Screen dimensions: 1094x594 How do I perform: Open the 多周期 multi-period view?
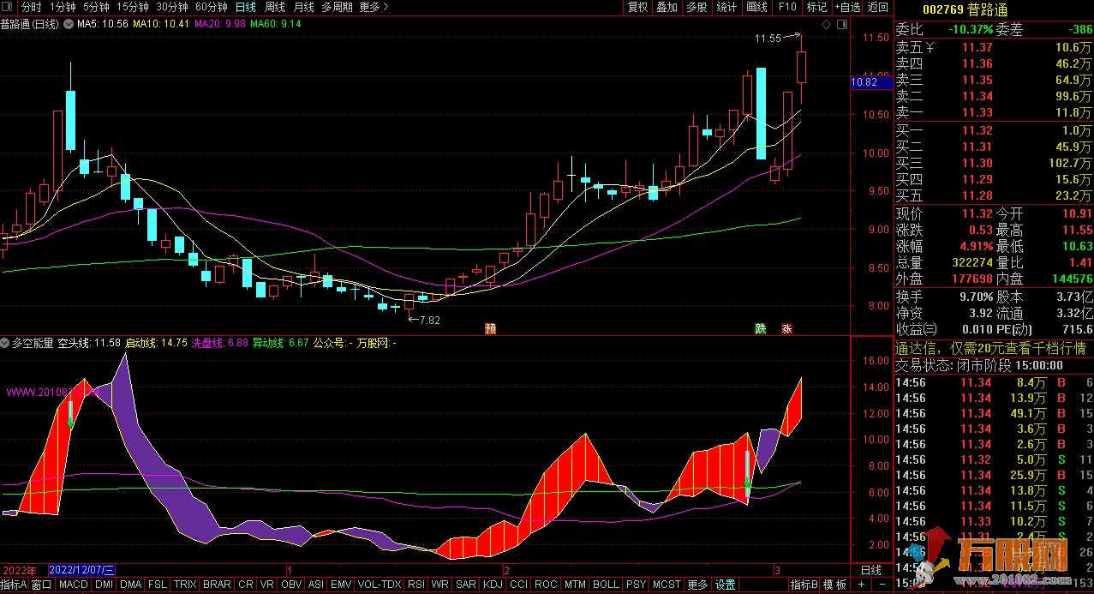click(x=337, y=7)
